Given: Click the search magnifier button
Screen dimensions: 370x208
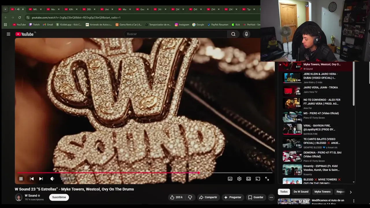Looking at the screenshot, I should 233,34.
